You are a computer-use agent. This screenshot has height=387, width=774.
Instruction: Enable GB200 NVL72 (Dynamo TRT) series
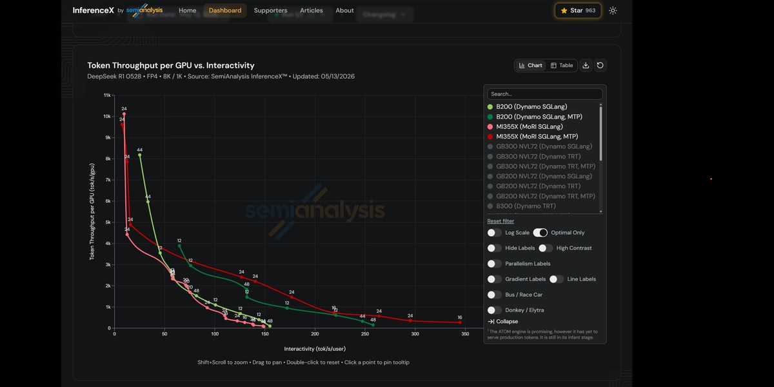tap(534, 186)
